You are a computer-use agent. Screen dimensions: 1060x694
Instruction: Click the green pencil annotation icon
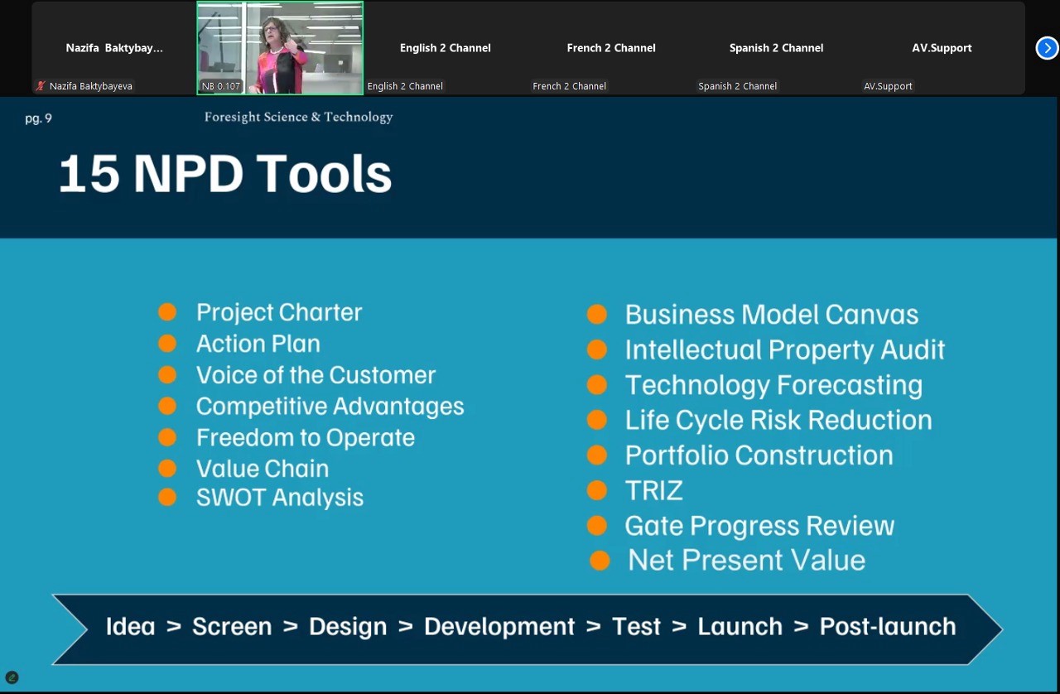[12, 677]
